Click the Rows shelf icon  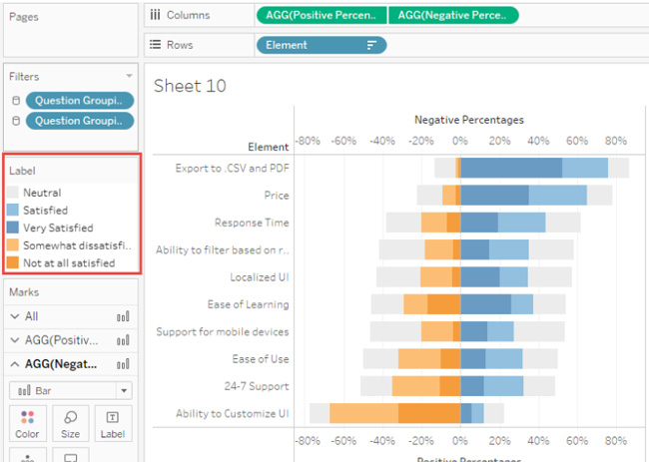[x=154, y=45]
